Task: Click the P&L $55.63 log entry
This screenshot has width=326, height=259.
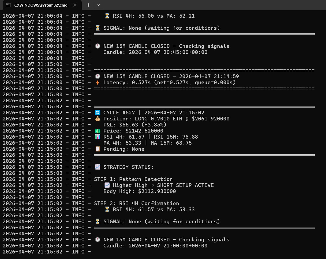Action: coord(135,125)
